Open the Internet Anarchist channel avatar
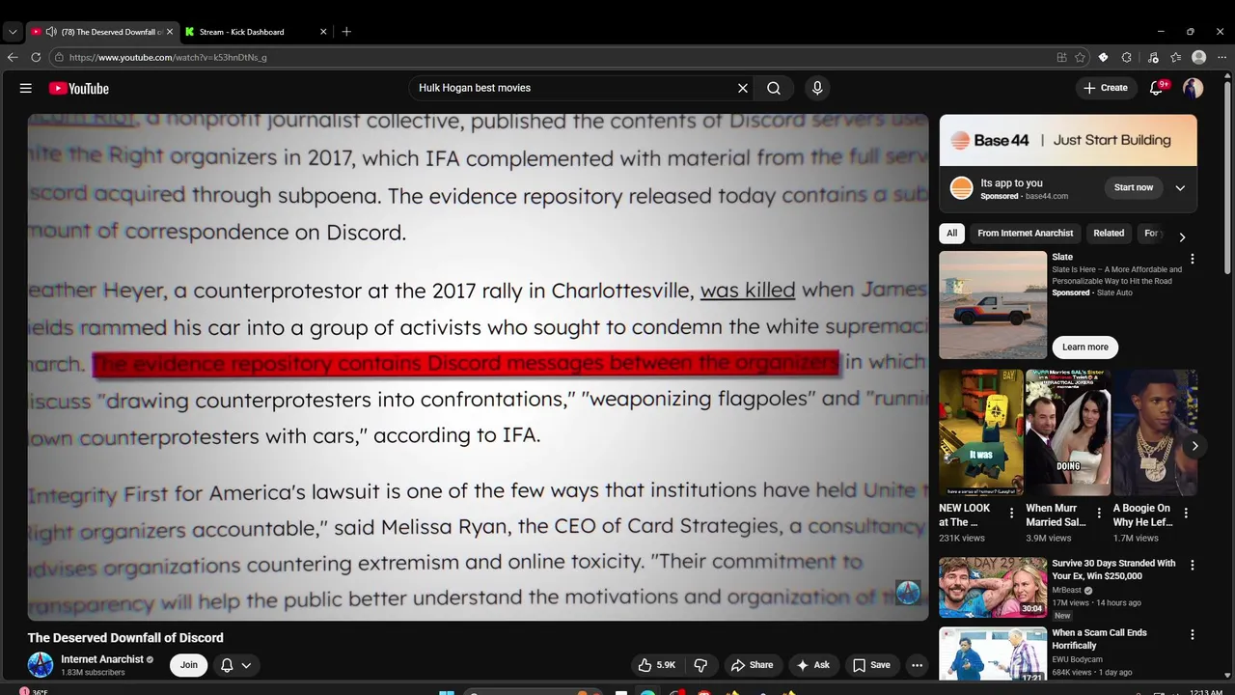Image resolution: width=1235 pixels, height=695 pixels. tap(41, 665)
